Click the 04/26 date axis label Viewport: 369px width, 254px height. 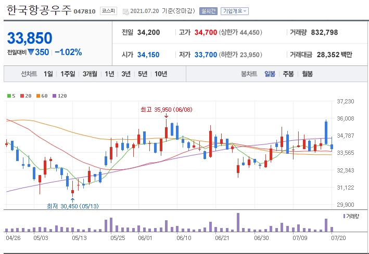click(13, 238)
